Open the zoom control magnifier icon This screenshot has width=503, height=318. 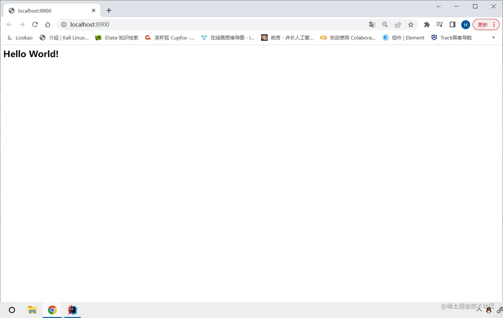(x=385, y=25)
